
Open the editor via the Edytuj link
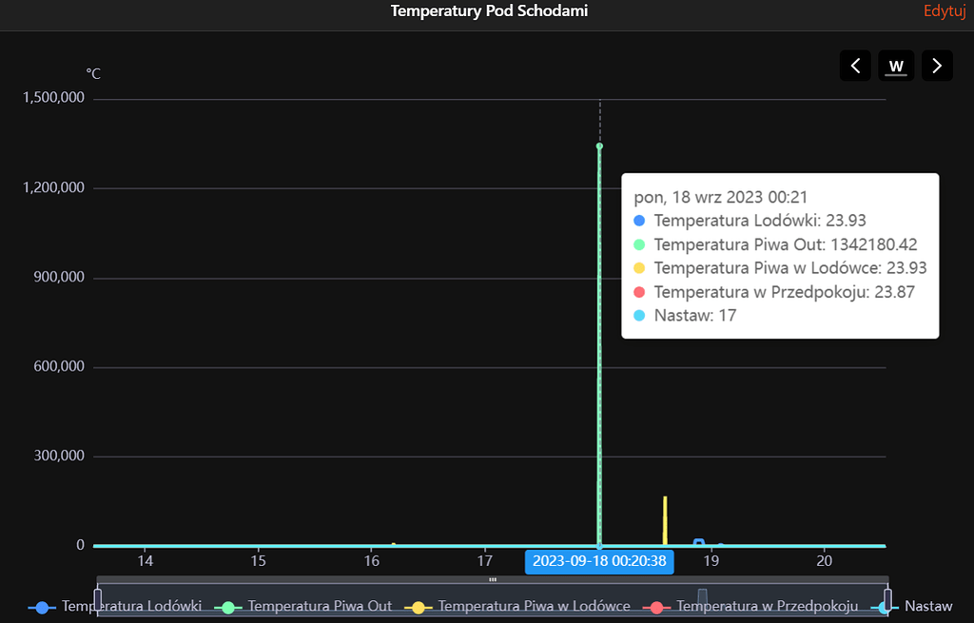click(944, 10)
